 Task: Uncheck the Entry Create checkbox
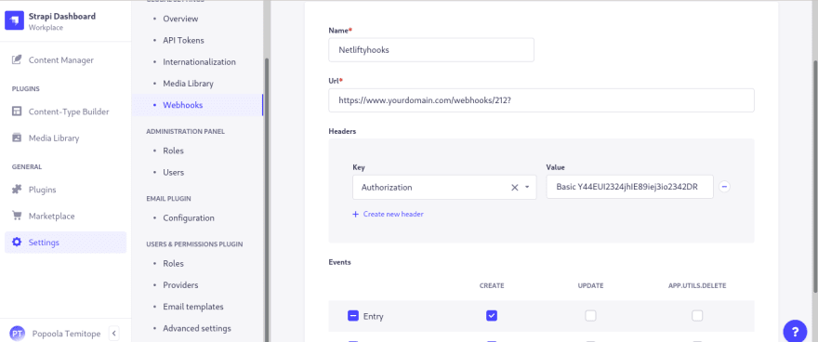point(492,315)
